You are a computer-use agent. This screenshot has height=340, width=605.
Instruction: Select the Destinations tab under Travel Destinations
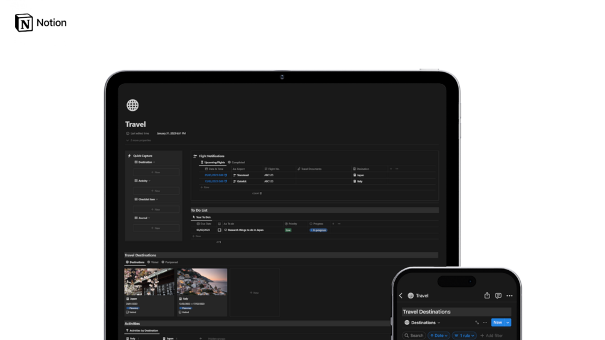[135, 262]
